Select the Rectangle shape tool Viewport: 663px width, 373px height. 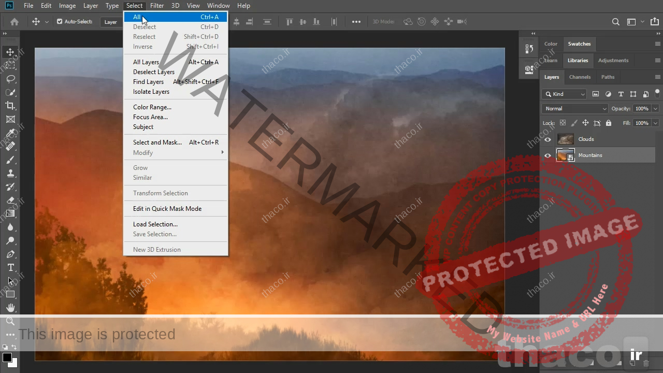[10, 294]
